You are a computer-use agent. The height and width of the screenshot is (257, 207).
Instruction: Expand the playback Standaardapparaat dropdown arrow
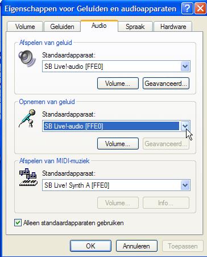pos(185,67)
